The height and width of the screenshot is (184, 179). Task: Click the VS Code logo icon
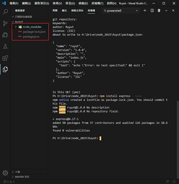point(4,3)
